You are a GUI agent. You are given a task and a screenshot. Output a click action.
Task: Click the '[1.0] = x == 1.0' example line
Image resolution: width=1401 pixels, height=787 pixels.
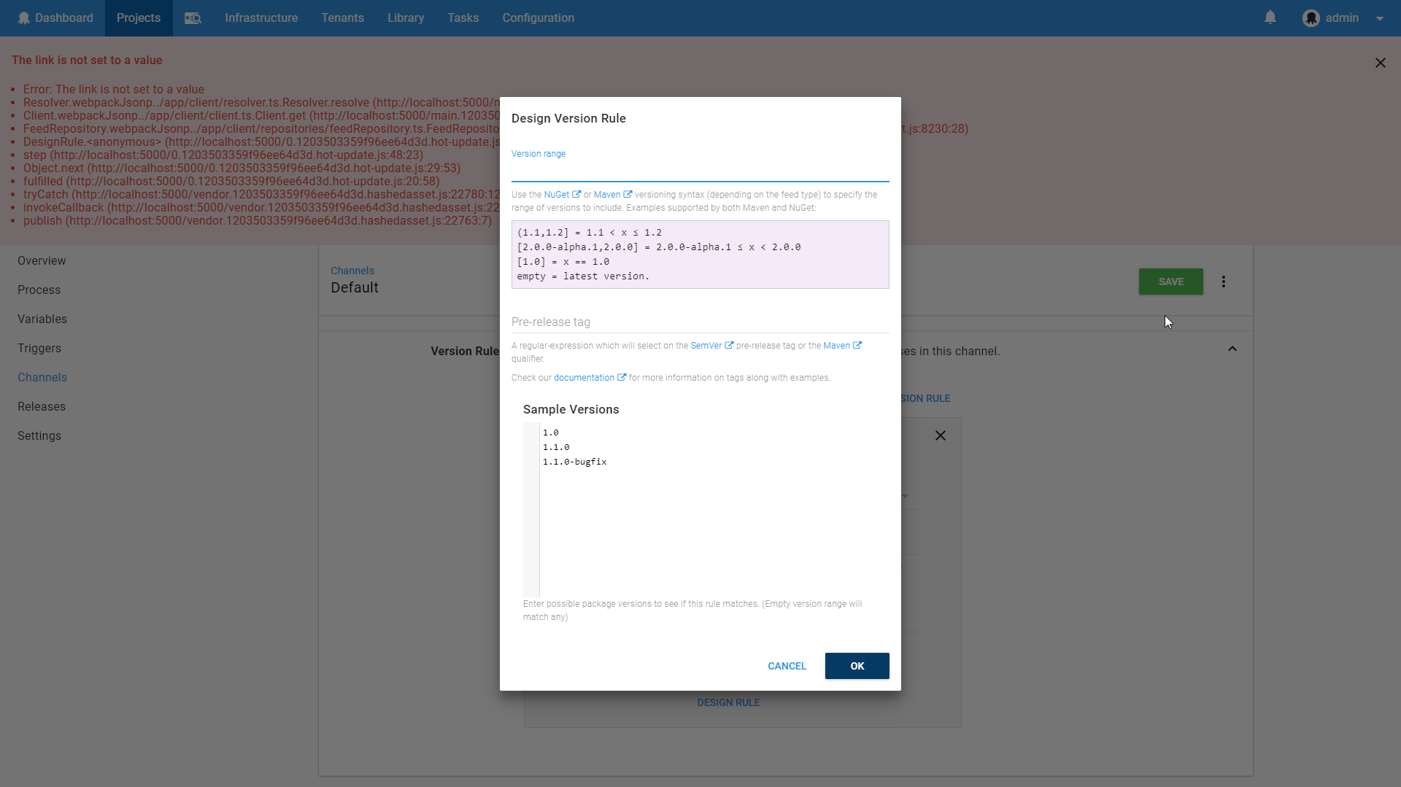[x=563, y=262]
